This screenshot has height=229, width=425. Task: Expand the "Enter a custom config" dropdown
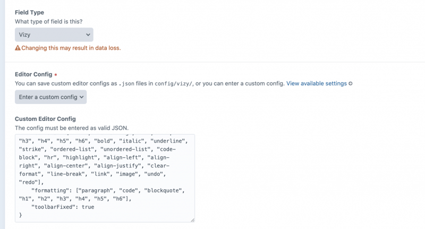[x=50, y=97]
